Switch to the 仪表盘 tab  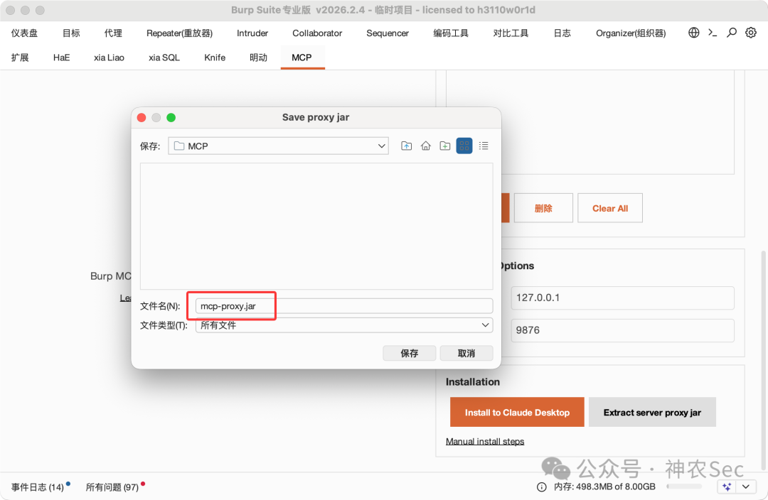pos(24,33)
